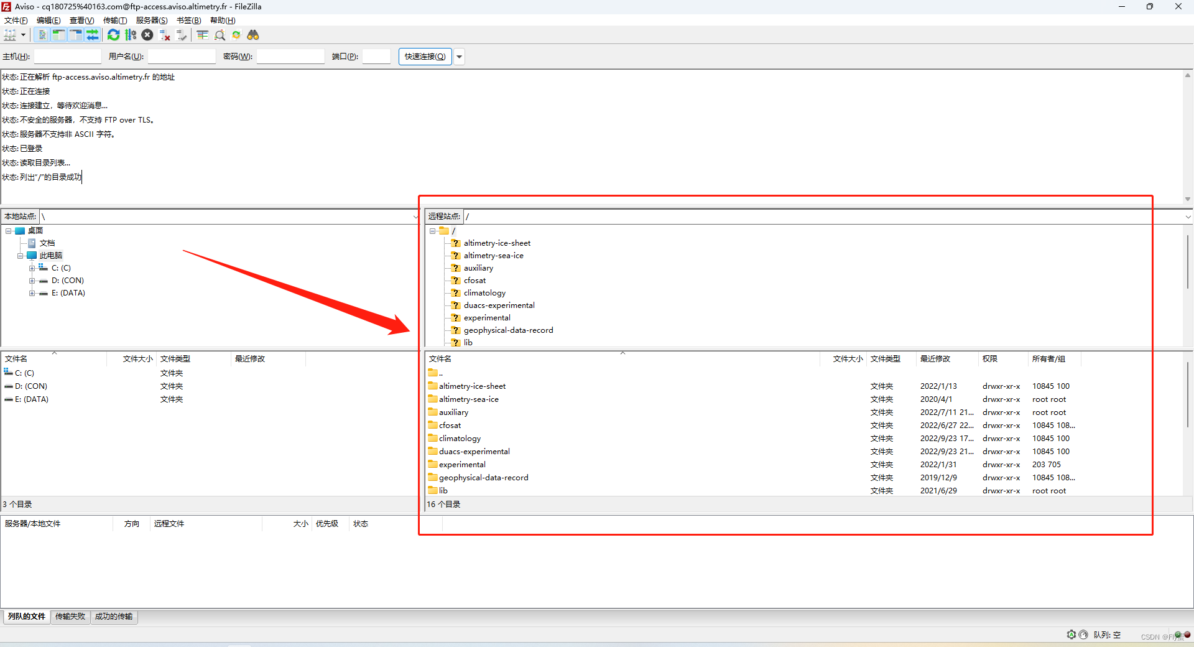Select cfosat in the remote tree
Viewport: 1194px width, 647px height.
pos(474,281)
